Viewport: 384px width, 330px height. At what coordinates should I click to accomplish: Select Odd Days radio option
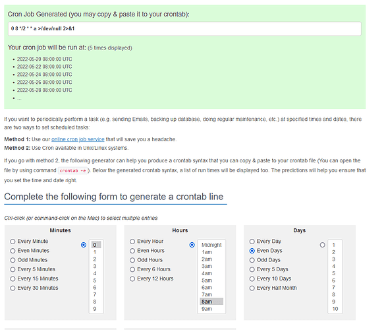[252, 260]
